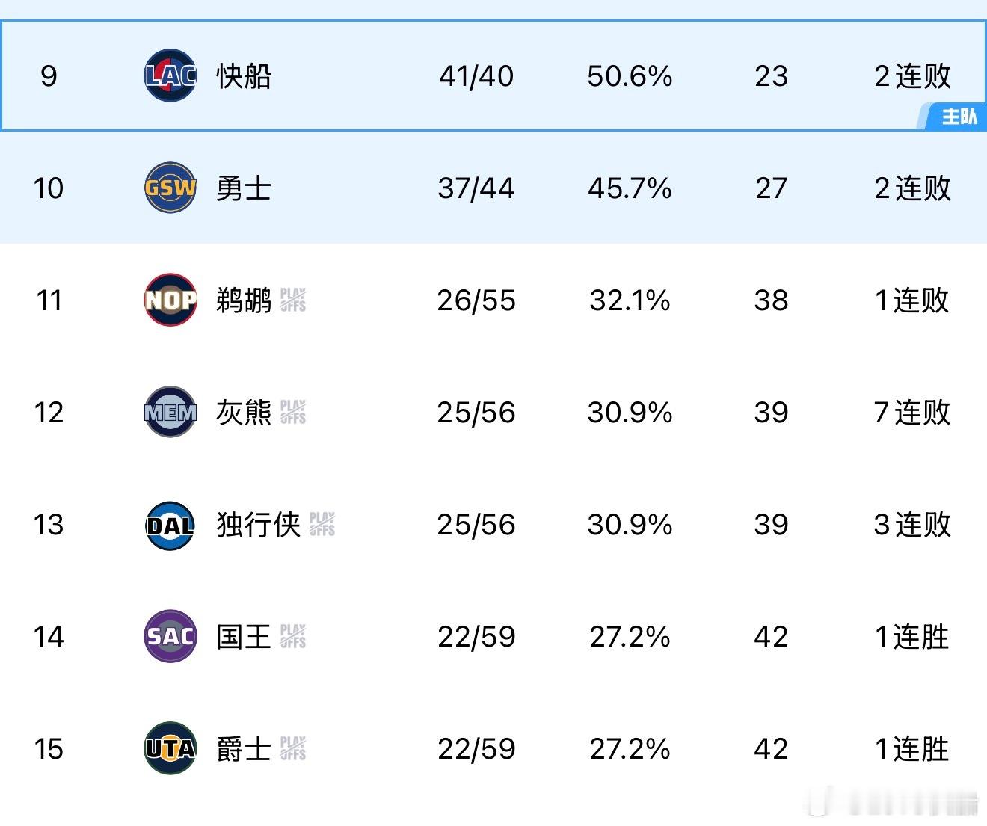
Task: Select the SAC Kings team logo
Action: (x=169, y=637)
